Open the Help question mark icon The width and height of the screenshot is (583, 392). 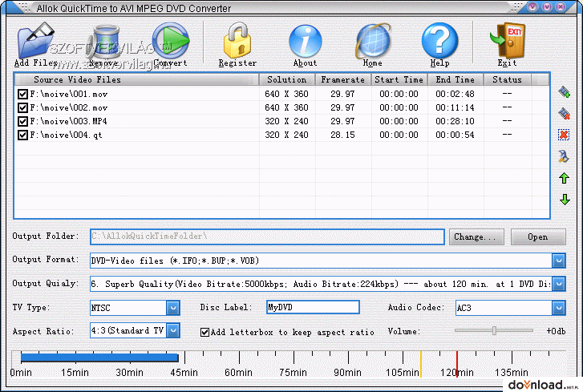click(x=439, y=40)
